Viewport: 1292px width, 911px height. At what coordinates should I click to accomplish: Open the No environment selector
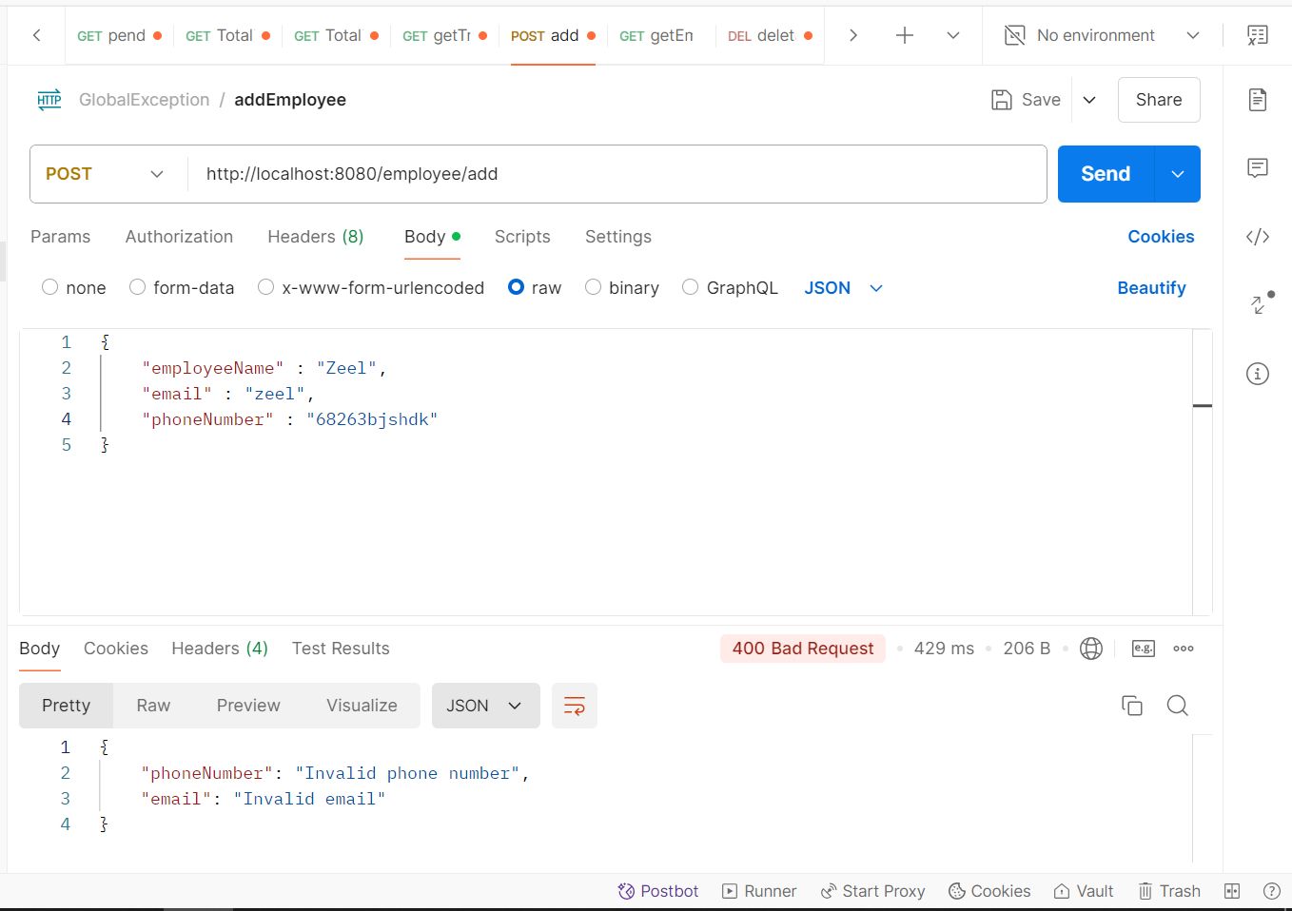(x=1104, y=35)
